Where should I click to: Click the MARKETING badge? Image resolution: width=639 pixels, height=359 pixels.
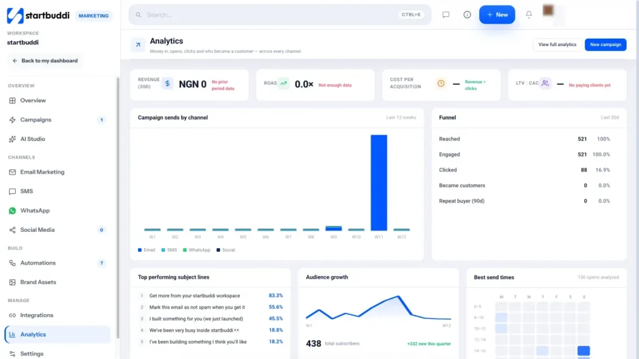(94, 16)
